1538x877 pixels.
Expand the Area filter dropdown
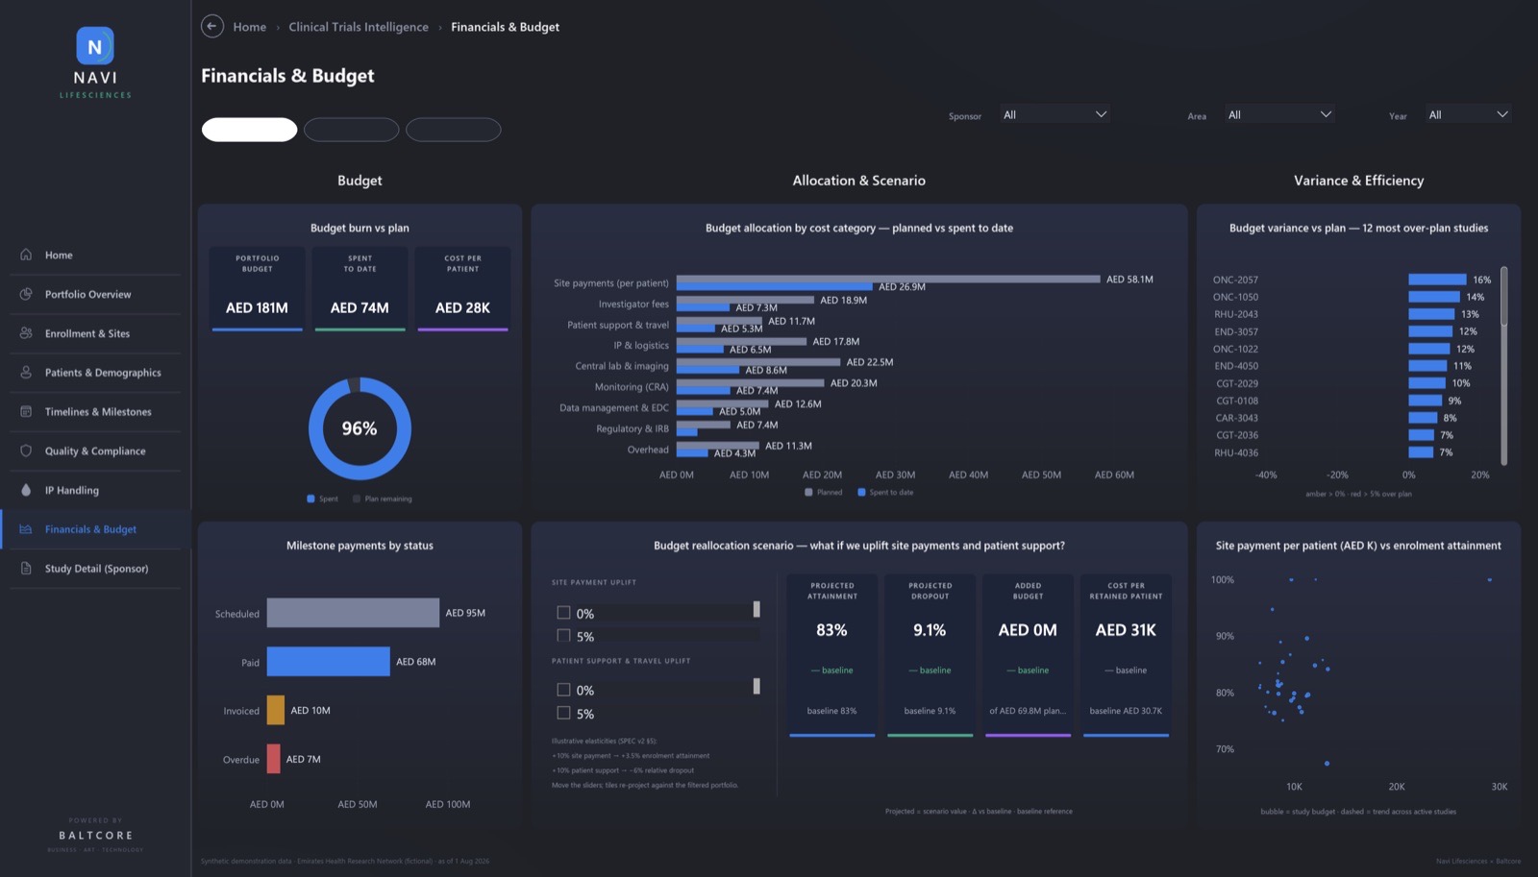pyautogui.click(x=1279, y=114)
